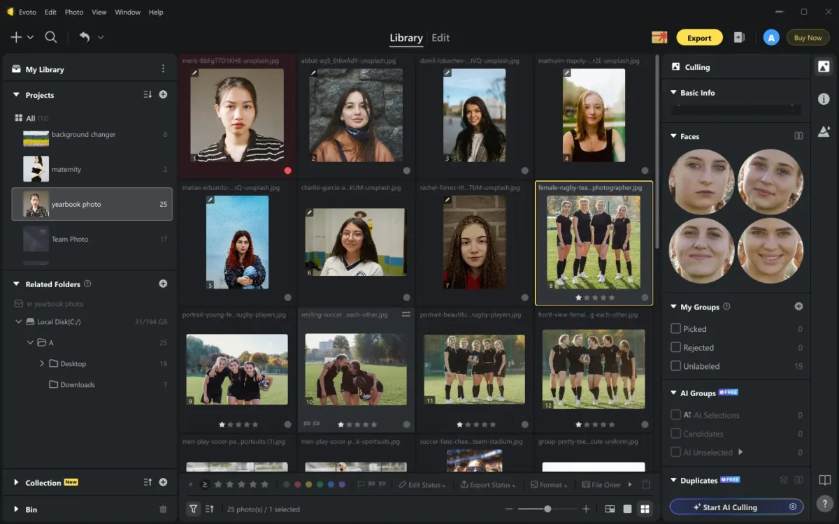
Task: Collapse the Faces section
Action: point(673,136)
